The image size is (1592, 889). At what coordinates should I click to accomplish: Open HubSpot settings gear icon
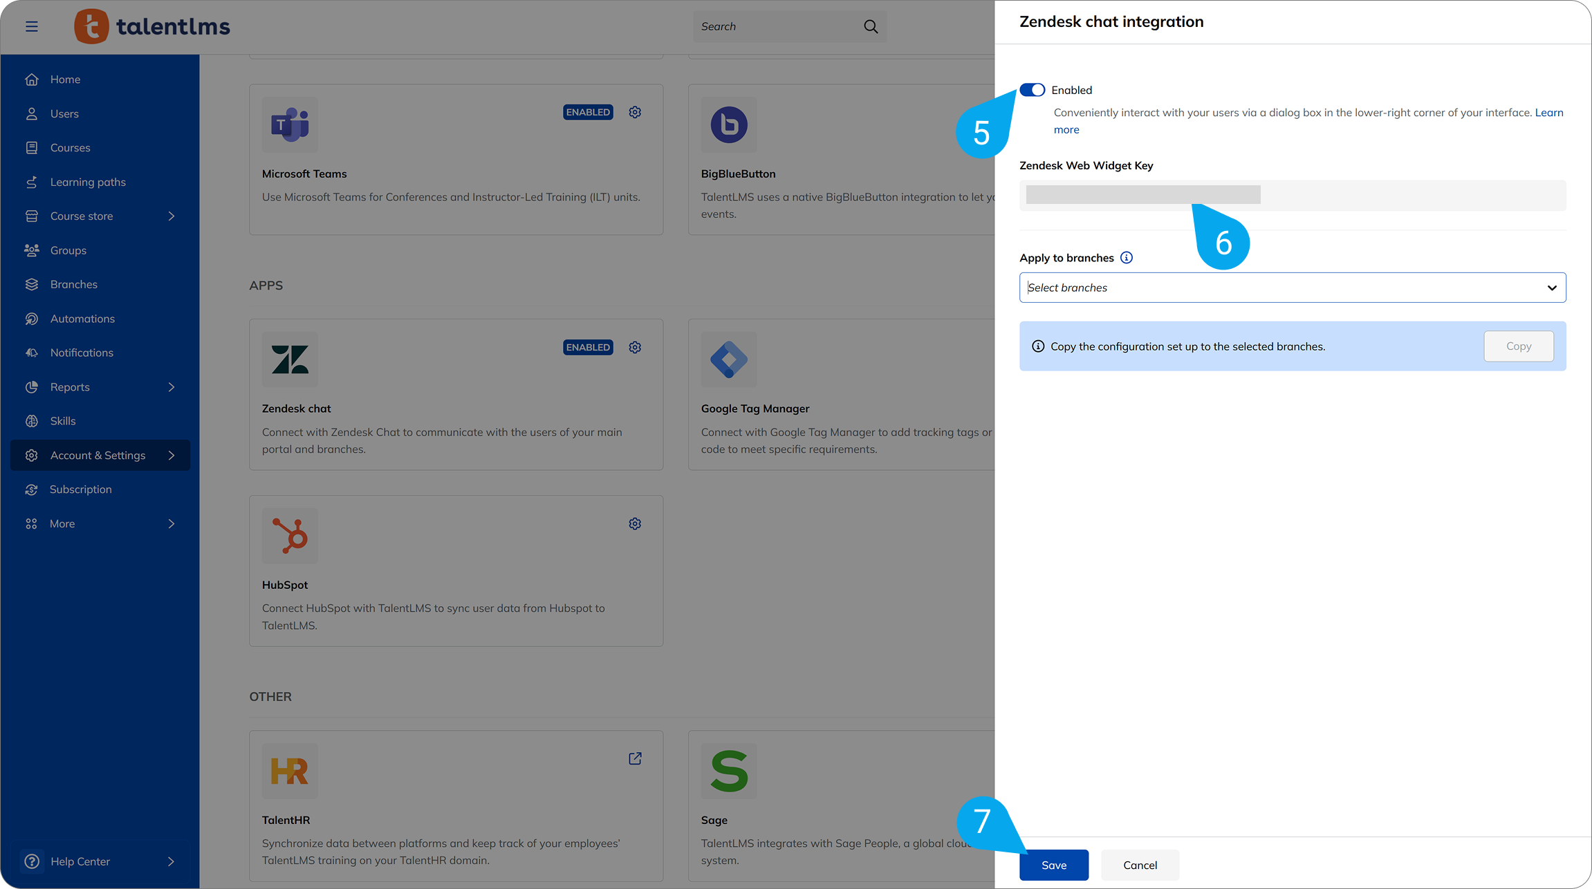pos(635,524)
